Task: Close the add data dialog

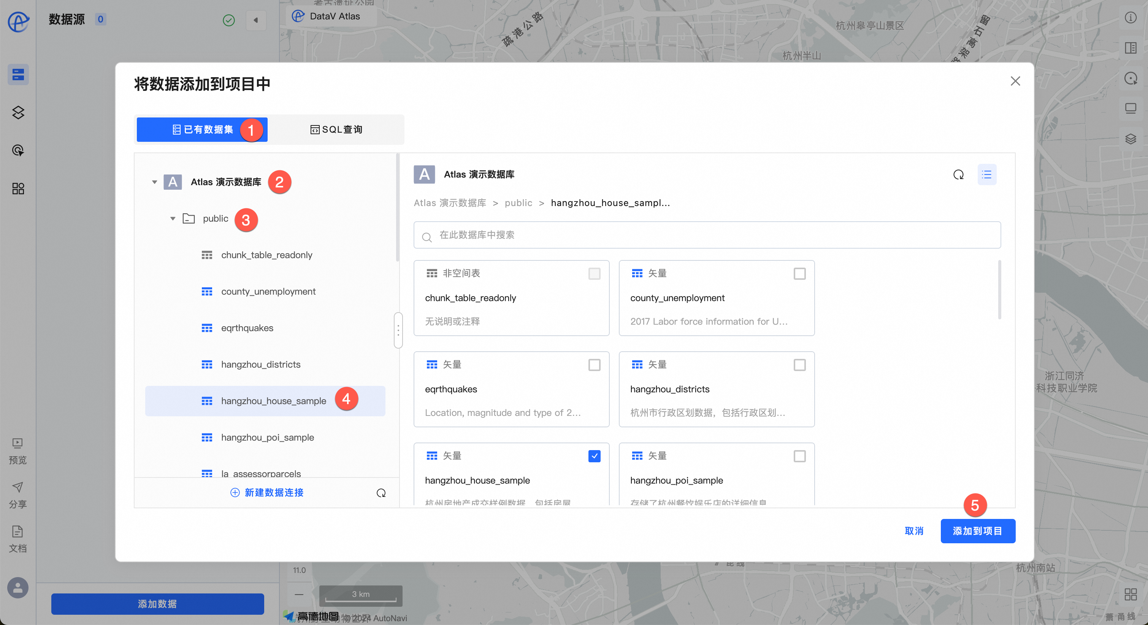Action: pos(1015,81)
